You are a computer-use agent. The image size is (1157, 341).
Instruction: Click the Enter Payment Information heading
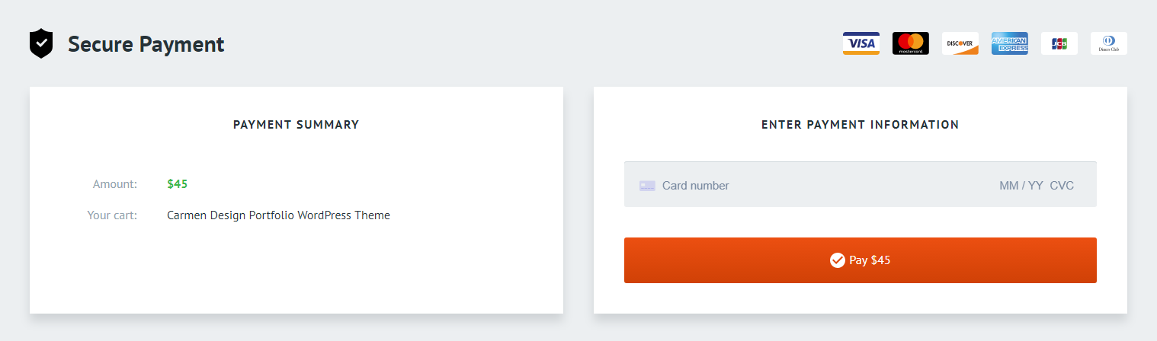pos(860,125)
